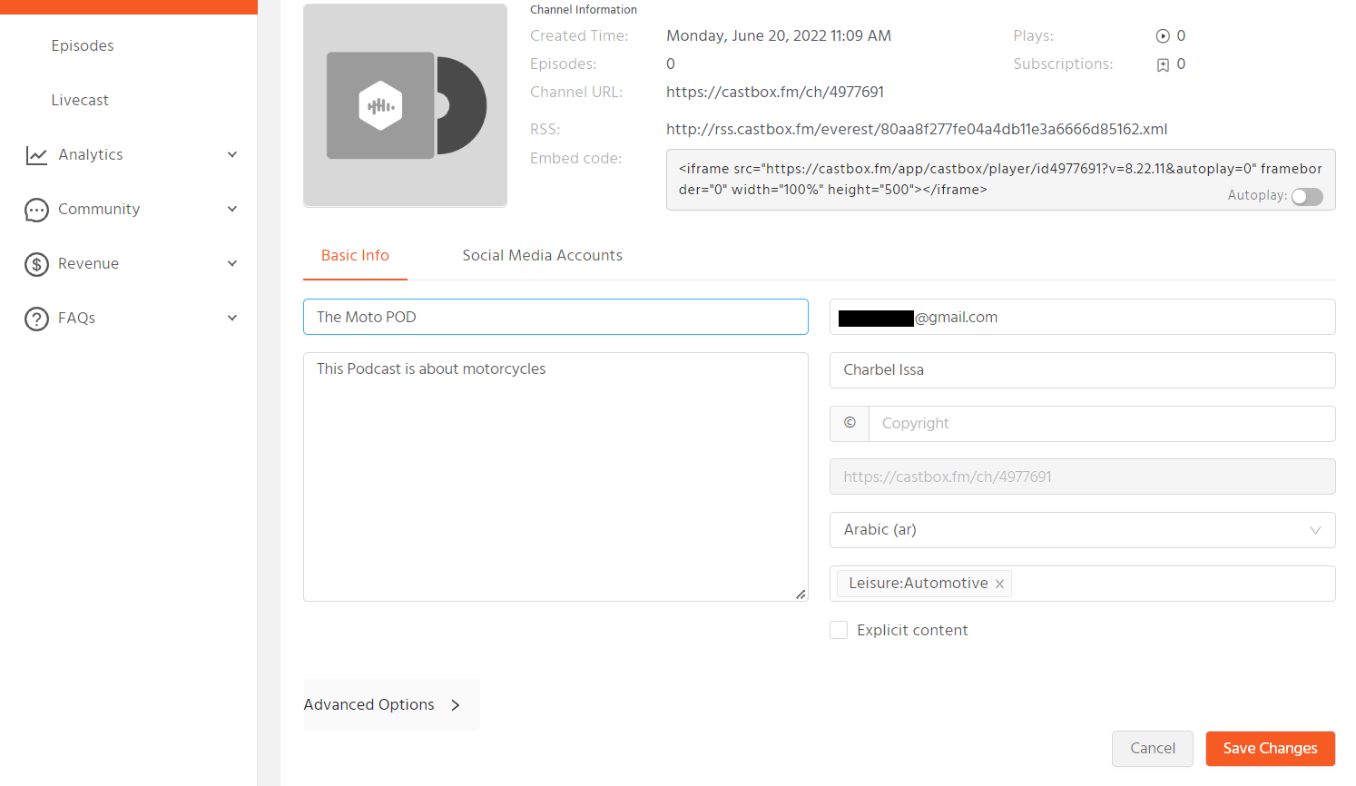Image resolution: width=1356 pixels, height=786 pixels.
Task: Click the FAQs question mark icon
Action: pyautogui.click(x=36, y=319)
